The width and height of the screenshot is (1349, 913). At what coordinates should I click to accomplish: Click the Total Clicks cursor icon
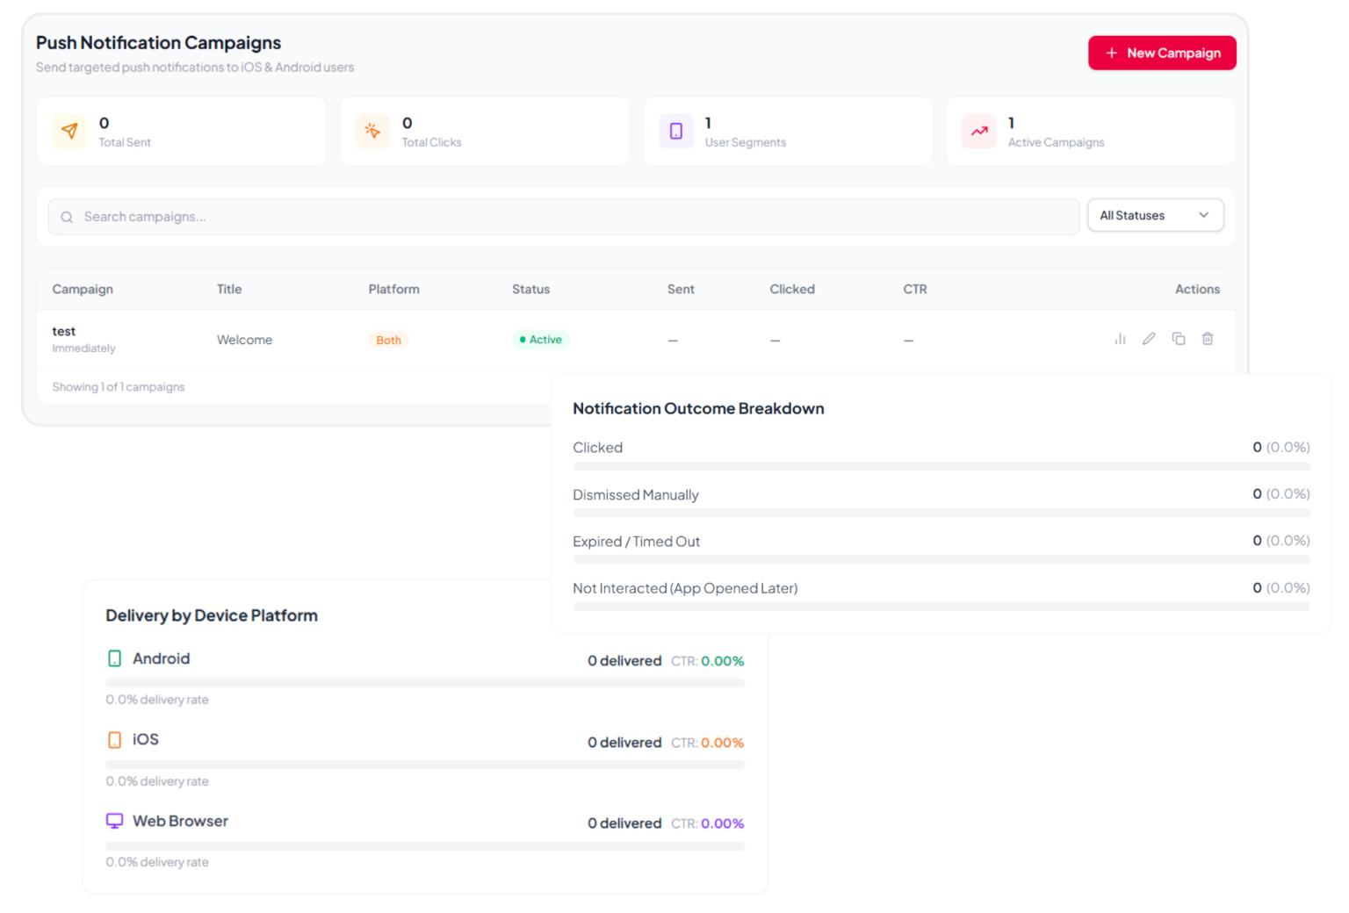[x=372, y=132]
